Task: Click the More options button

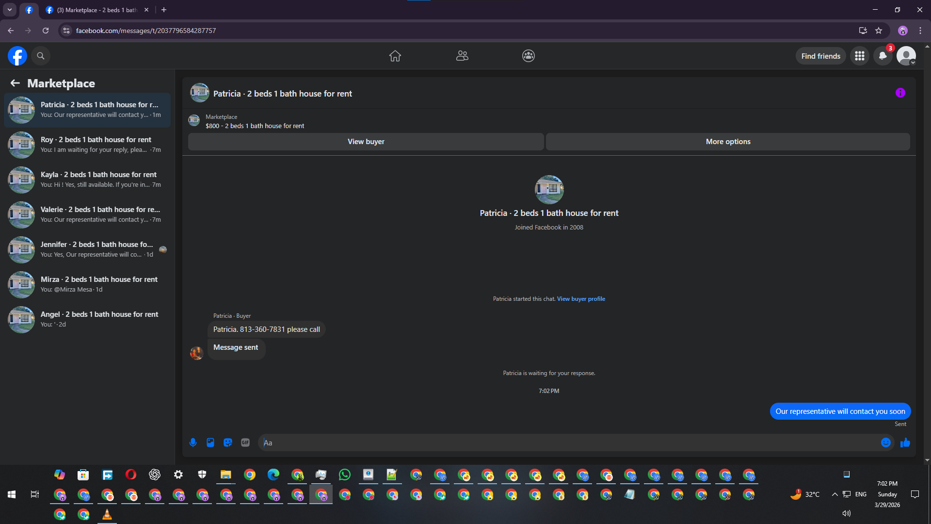Action: pos(728,142)
